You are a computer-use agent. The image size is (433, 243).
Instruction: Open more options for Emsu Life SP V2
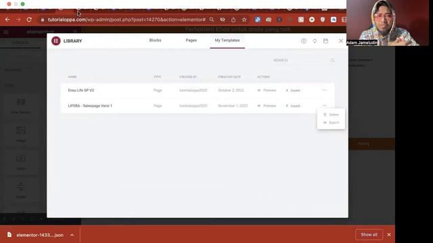click(325, 90)
